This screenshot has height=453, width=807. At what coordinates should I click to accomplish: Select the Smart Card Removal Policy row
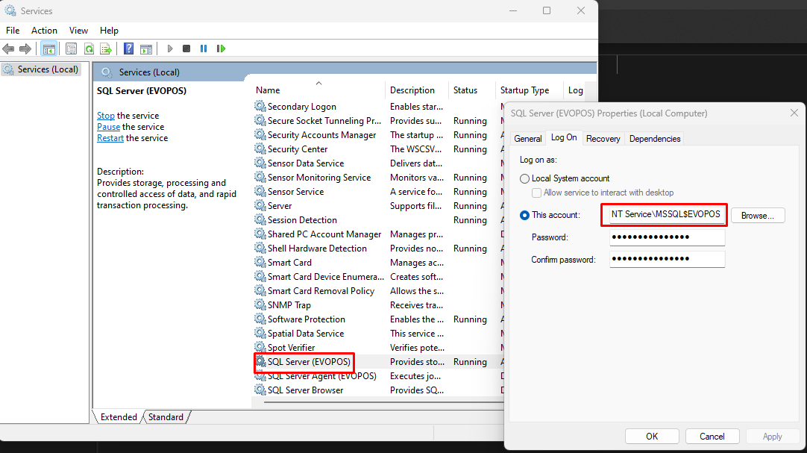378,291
